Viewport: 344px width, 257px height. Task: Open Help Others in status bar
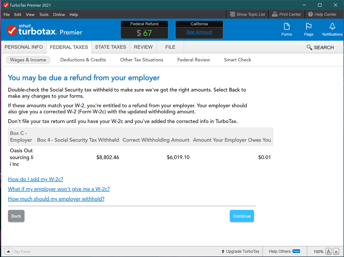pyautogui.click(x=284, y=251)
